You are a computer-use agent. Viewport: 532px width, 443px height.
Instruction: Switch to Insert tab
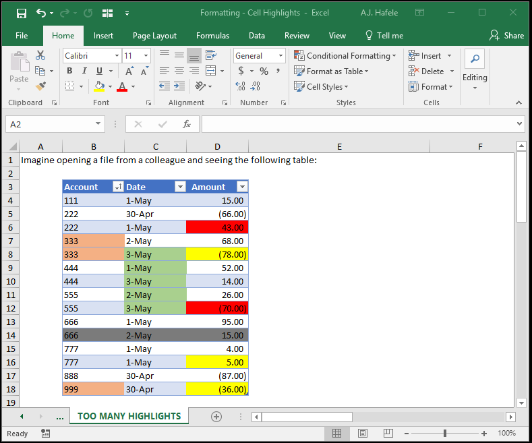coord(103,36)
